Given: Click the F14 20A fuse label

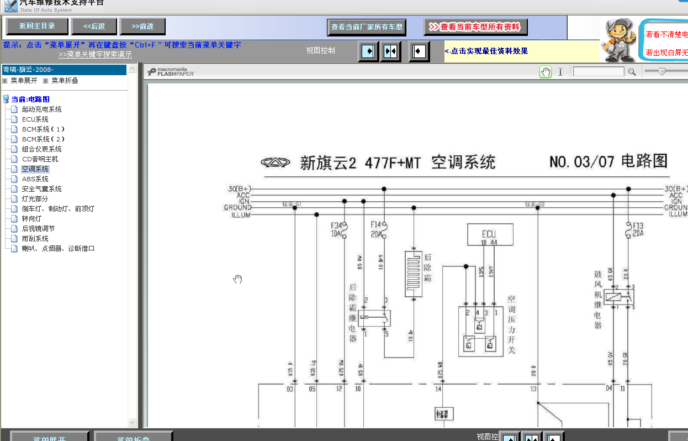Looking at the screenshot, I should pos(376,229).
